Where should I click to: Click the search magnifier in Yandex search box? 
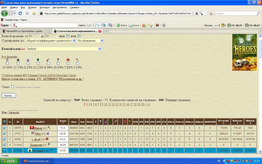258,13
